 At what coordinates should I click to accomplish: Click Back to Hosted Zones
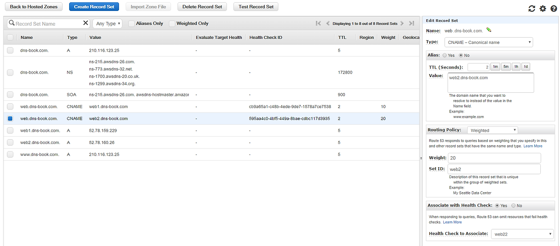pos(34,7)
